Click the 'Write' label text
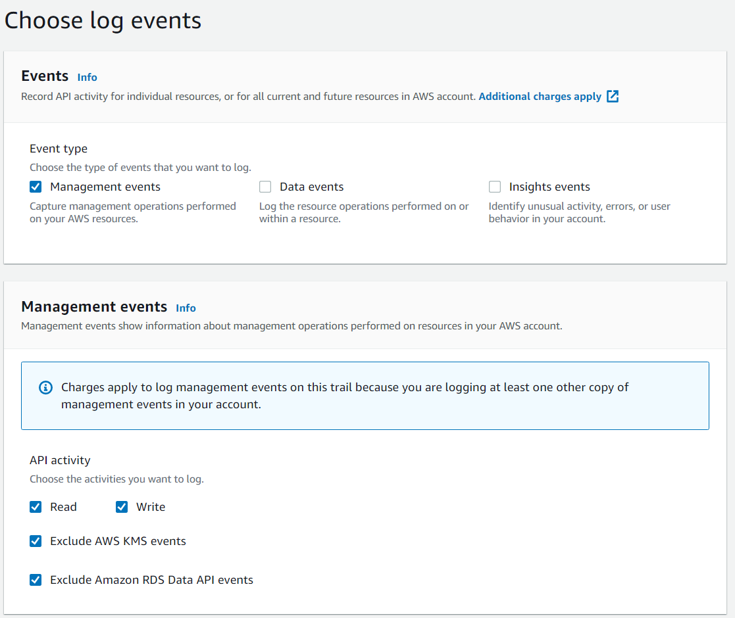Screen dimensions: 735x618 point(151,507)
